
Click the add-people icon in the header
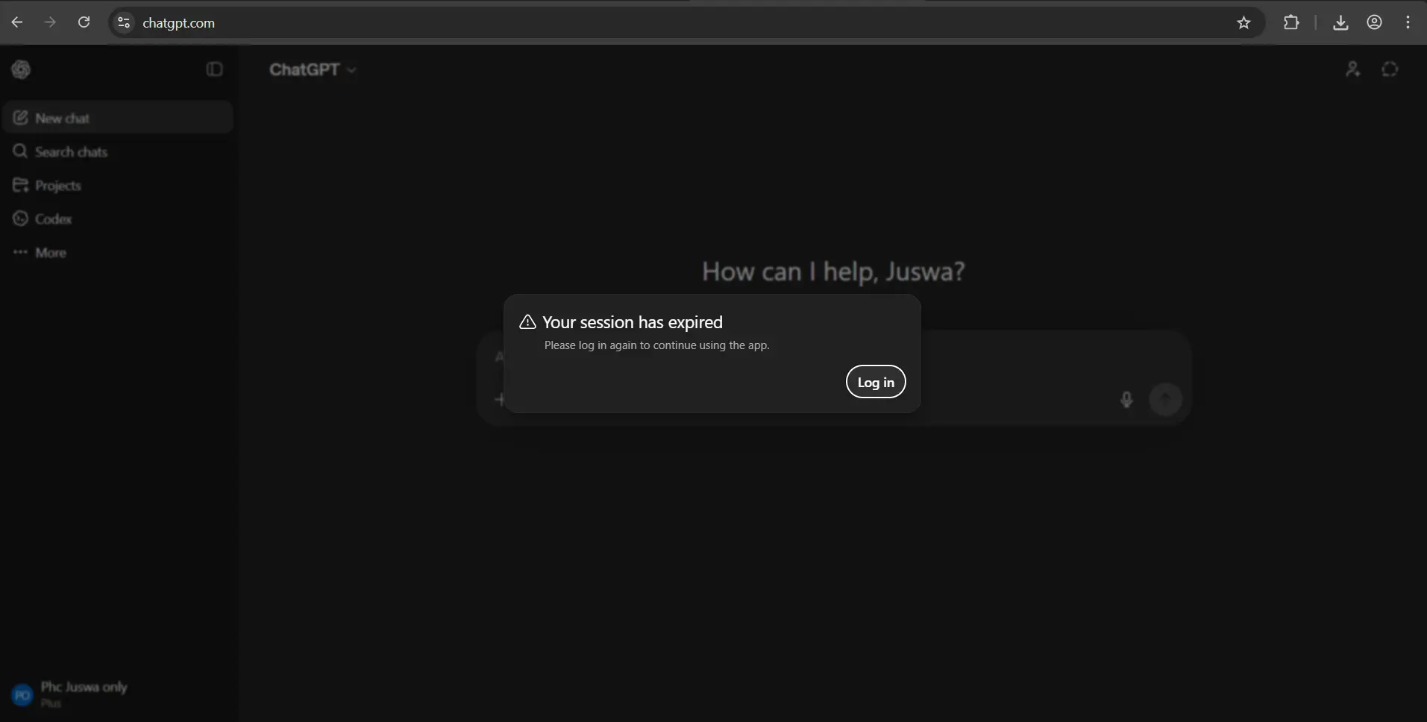click(1352, 69)
